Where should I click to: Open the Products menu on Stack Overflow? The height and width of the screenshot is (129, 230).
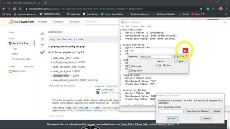coord(42,22)
